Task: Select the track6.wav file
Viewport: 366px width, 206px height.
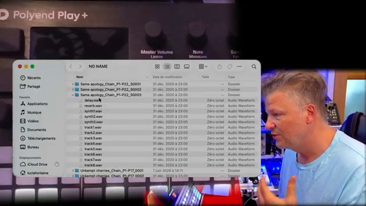Action: coord(93,154)
